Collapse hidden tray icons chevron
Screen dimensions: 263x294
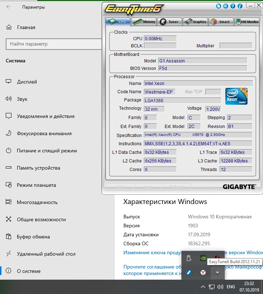pyautogui.click(x=203, y=287)
